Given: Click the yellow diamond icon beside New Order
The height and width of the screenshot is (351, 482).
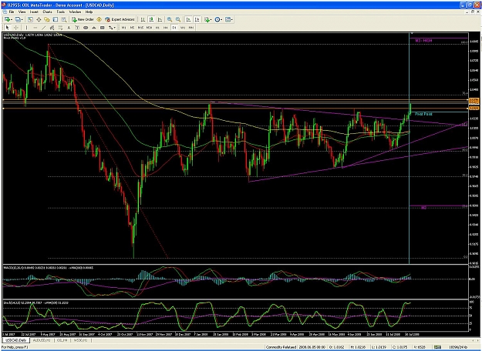Looking at the screenshot, I should pos(99,19).
